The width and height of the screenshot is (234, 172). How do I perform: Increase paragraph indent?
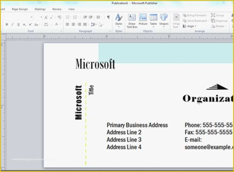91,17
